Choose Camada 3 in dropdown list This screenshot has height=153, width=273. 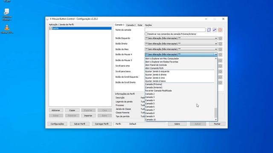tap(180, 97)
